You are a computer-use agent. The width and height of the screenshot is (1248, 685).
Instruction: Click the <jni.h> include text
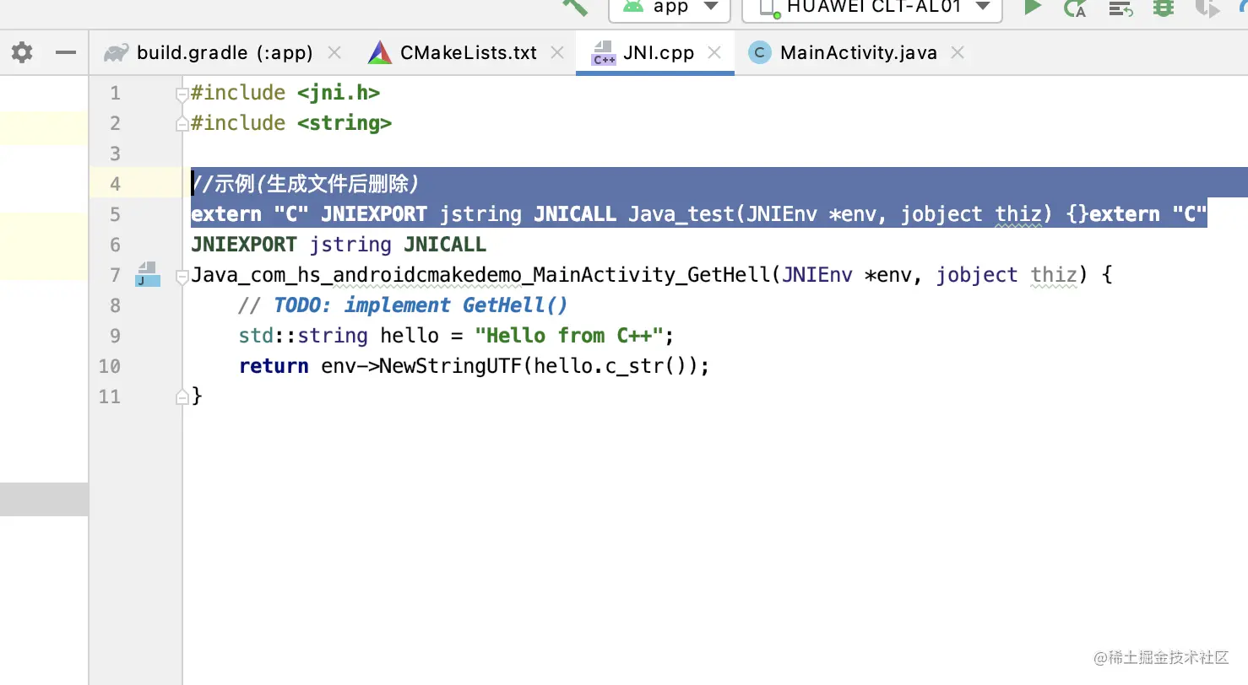pos(339,93)
